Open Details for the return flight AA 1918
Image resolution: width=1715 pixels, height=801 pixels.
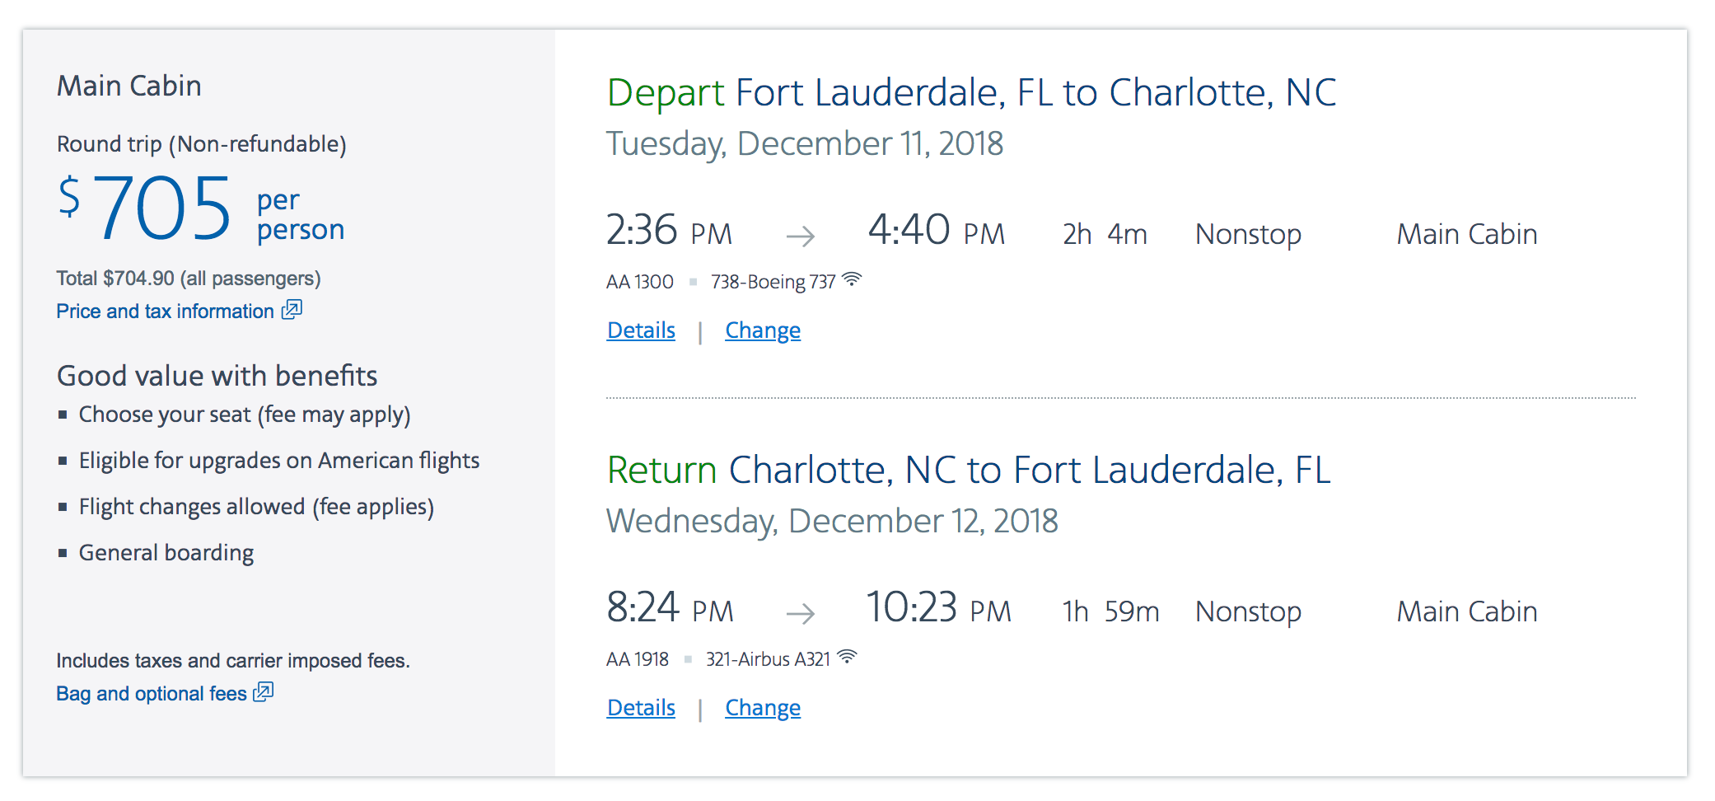pyautogui.click(x=641, y=708)
